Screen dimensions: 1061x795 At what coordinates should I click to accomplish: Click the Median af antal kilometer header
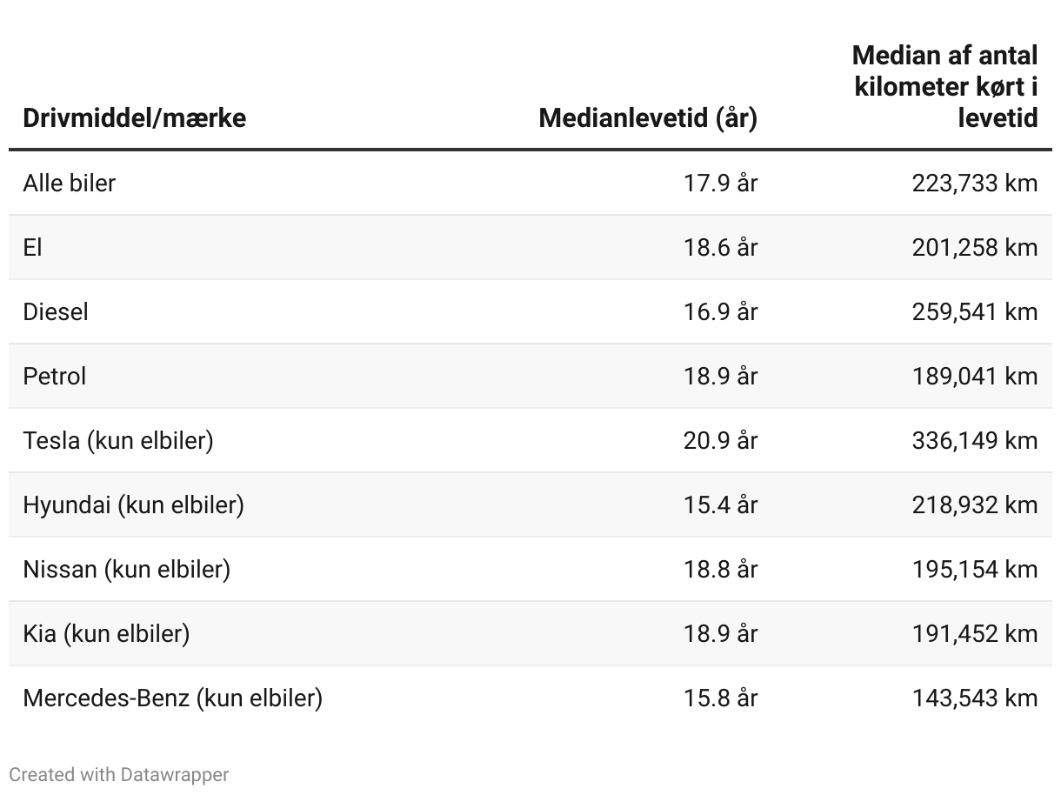945,86
